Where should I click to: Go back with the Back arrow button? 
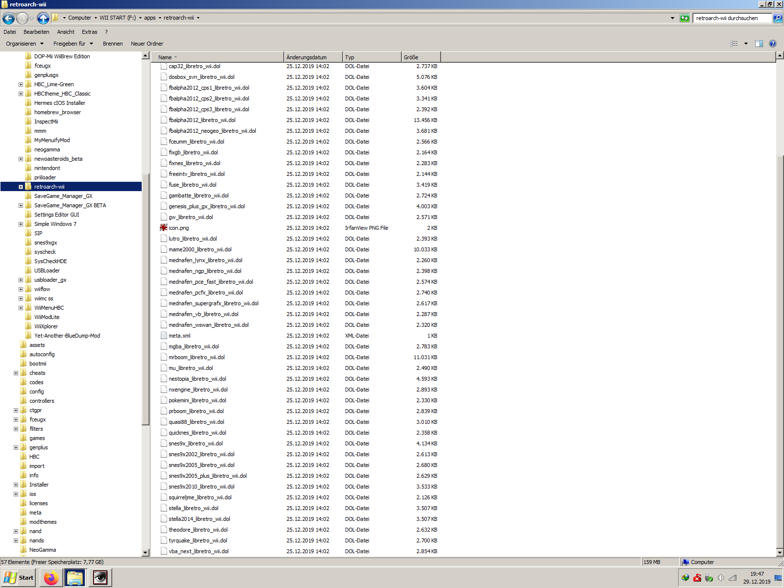point(8,18)
